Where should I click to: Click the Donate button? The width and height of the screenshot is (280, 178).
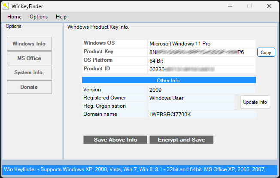click(x=29, y=87)
